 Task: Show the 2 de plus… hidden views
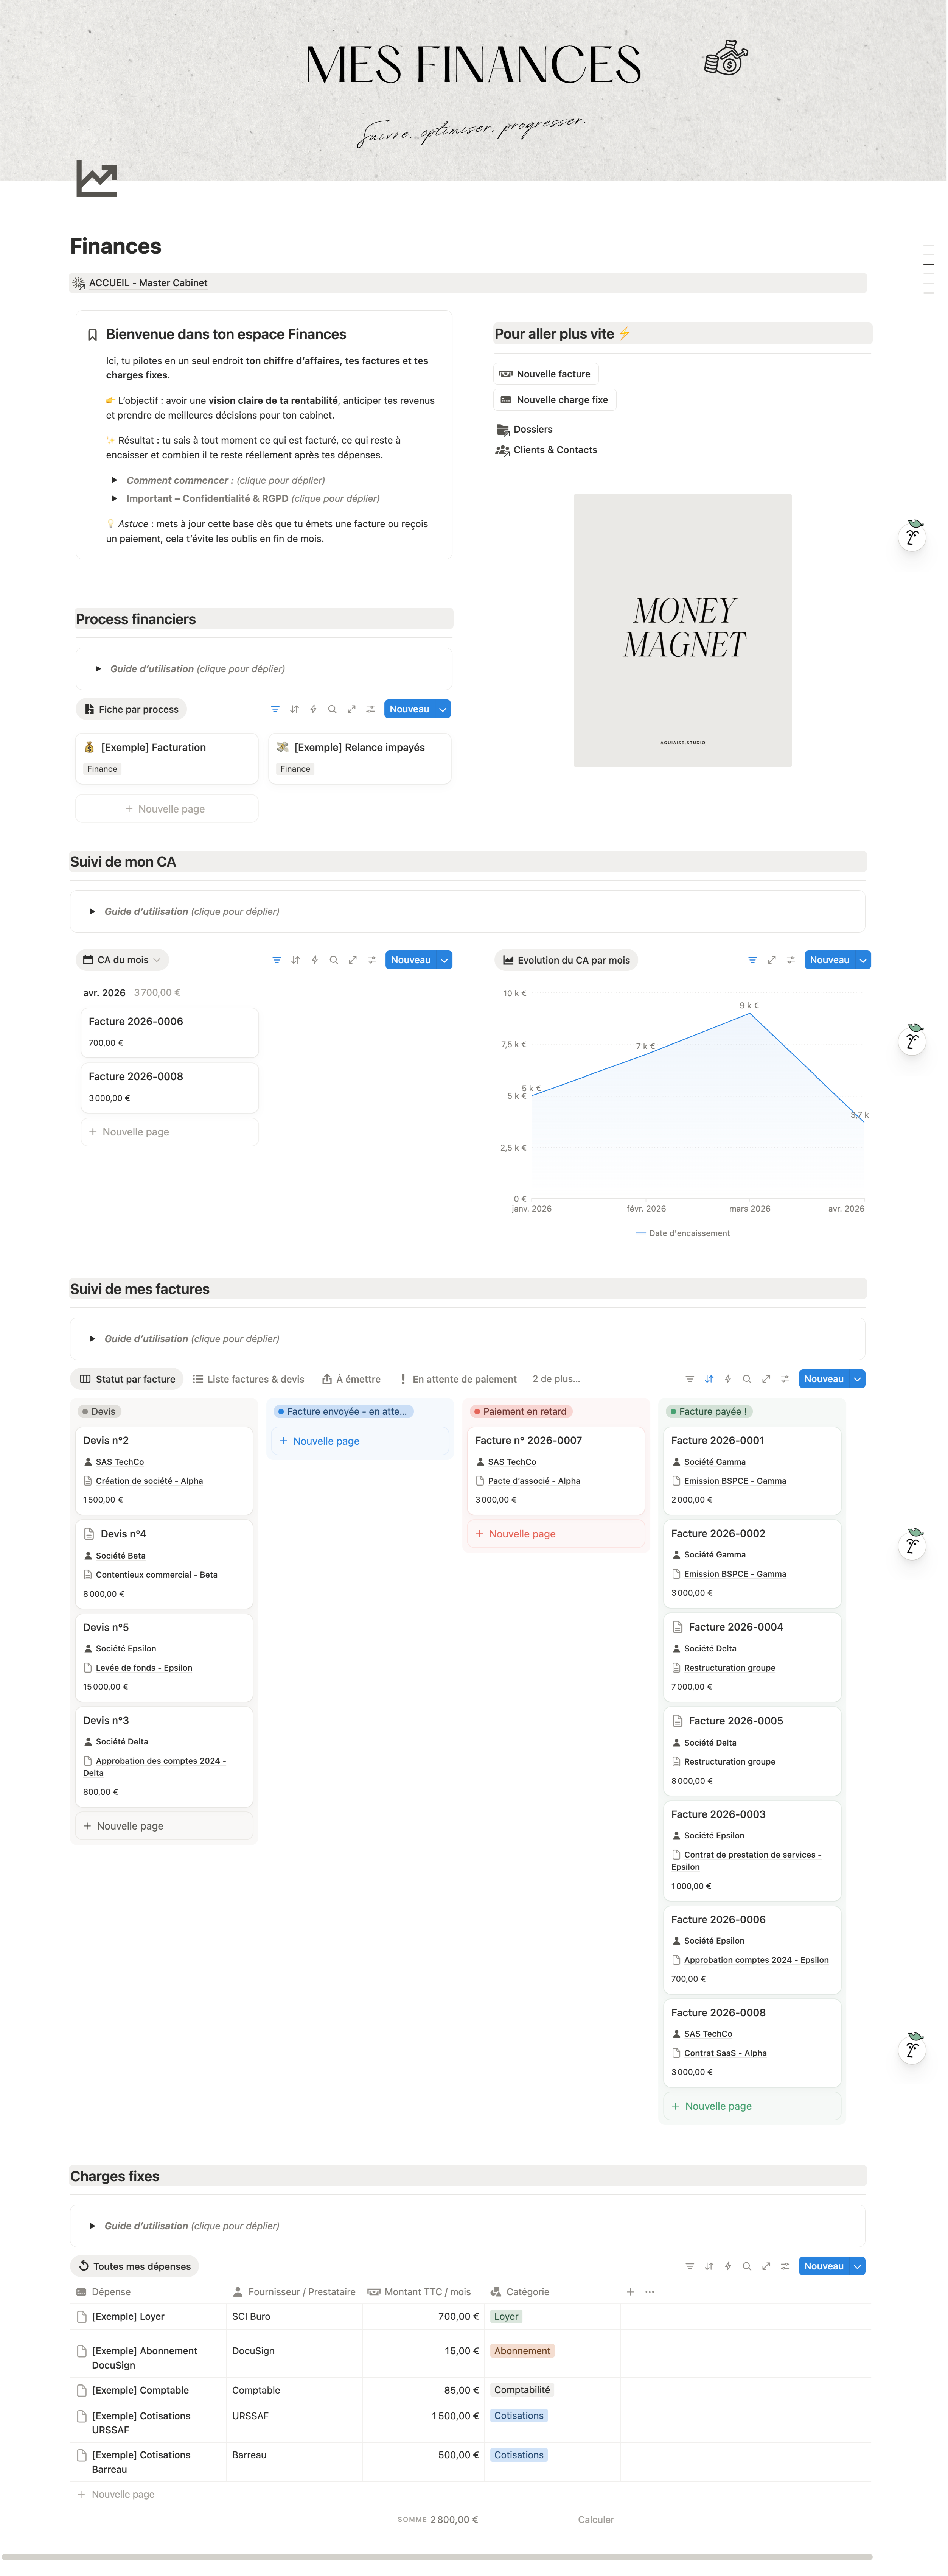point(556,1379)
